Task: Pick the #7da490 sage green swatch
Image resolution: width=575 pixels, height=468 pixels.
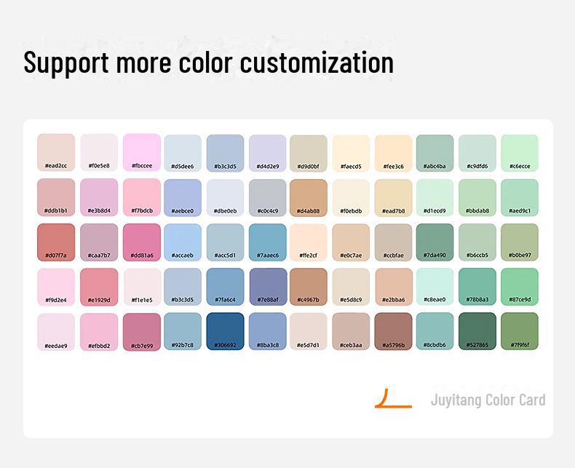Action: [x=435, y=242]
